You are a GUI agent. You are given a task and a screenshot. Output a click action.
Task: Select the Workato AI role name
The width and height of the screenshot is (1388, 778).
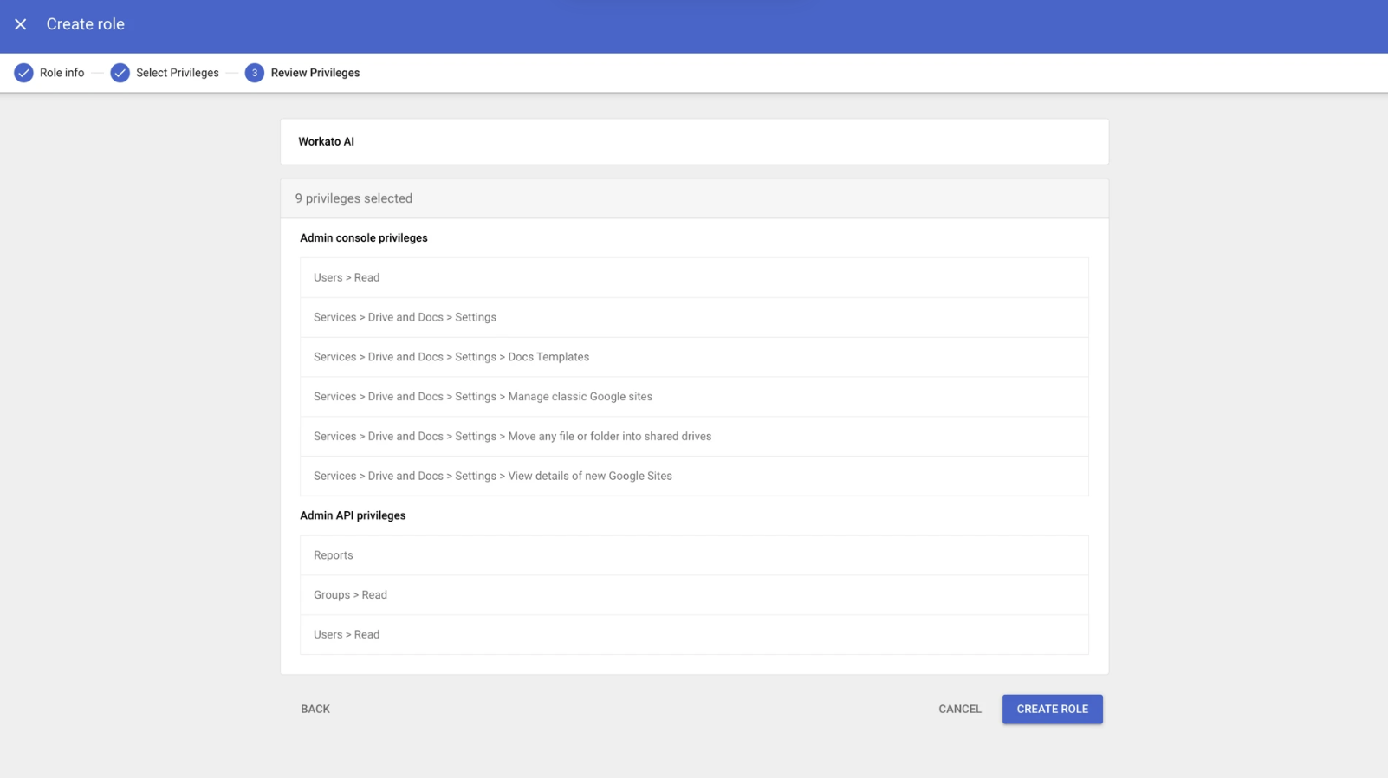click(327, 141)
